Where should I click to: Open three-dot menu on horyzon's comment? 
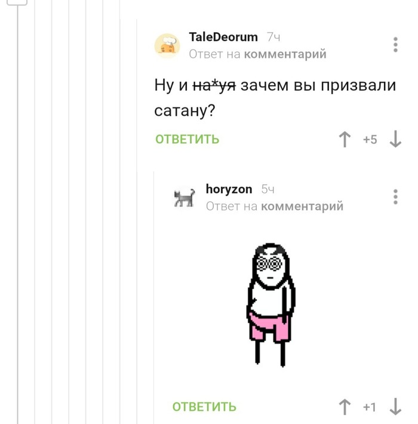(395, 197)
